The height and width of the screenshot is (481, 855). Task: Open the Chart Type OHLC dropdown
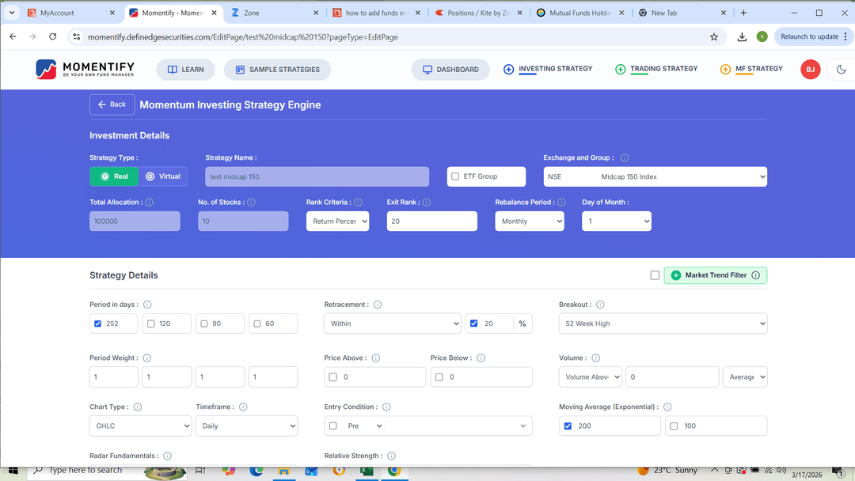tap(140, 426)
